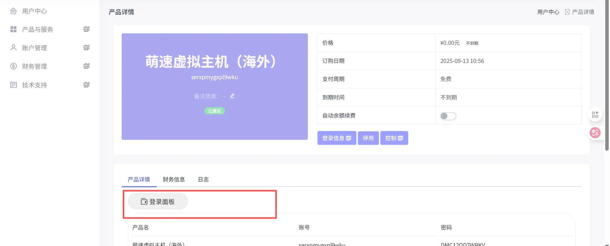Expand the 技术支持 submenu arrow icon
The height and width of the screenshot is (246, 610).
[x=86, y=85]
